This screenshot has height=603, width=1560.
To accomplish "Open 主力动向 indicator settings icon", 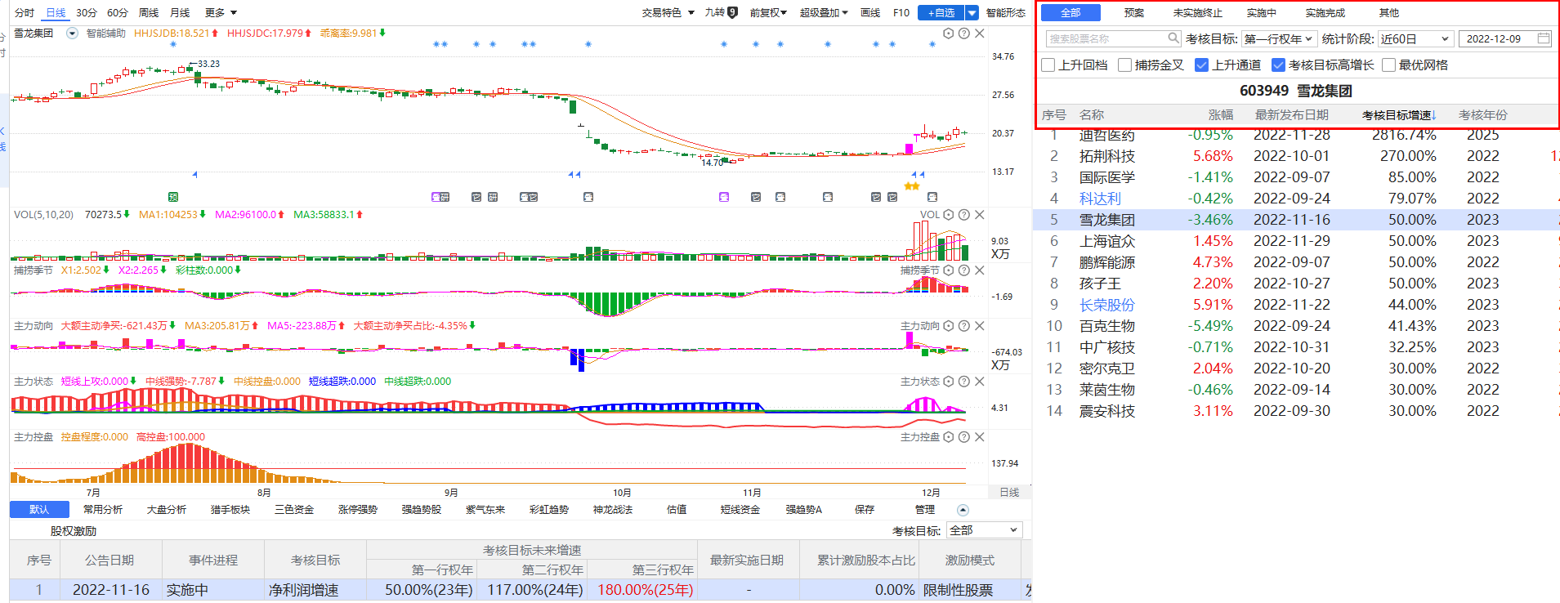I will click(948, 326).
